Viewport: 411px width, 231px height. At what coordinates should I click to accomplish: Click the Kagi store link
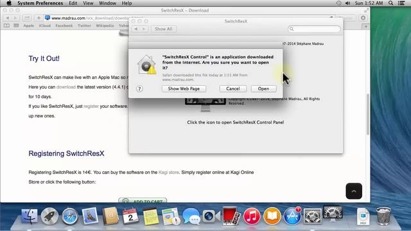pos(168,173)
